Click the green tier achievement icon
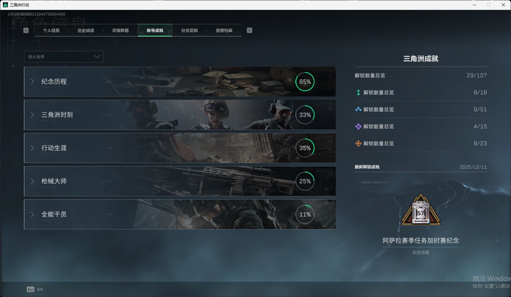 pos(358,93)
